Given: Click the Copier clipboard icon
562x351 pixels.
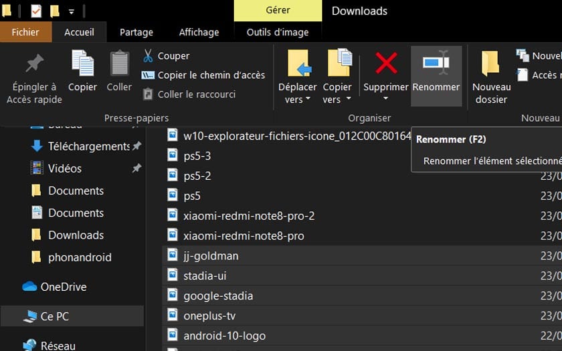Looking at the screenshot, I should (83, 64).
